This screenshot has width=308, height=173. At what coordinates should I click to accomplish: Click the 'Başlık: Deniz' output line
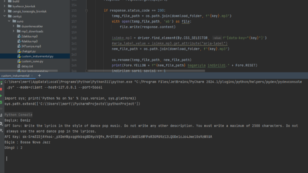click(x=17, y=120)
